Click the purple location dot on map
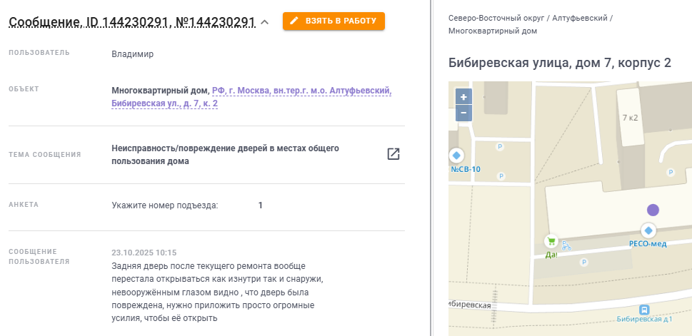 click(653, 210)
